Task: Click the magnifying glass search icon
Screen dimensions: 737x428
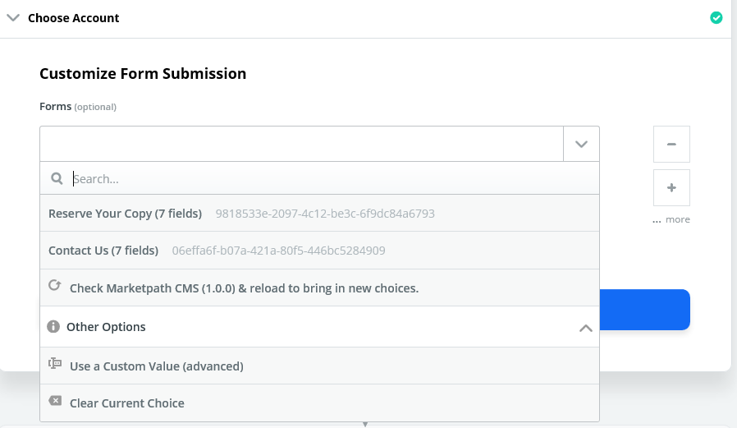Action: [x=57, y=179]
